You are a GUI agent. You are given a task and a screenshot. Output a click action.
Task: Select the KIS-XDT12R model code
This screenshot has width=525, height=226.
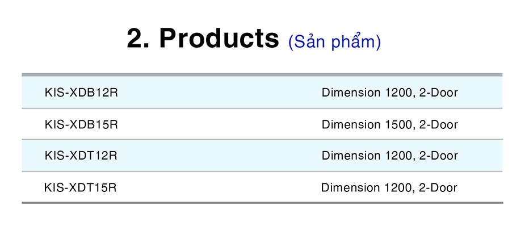[81, 156]
